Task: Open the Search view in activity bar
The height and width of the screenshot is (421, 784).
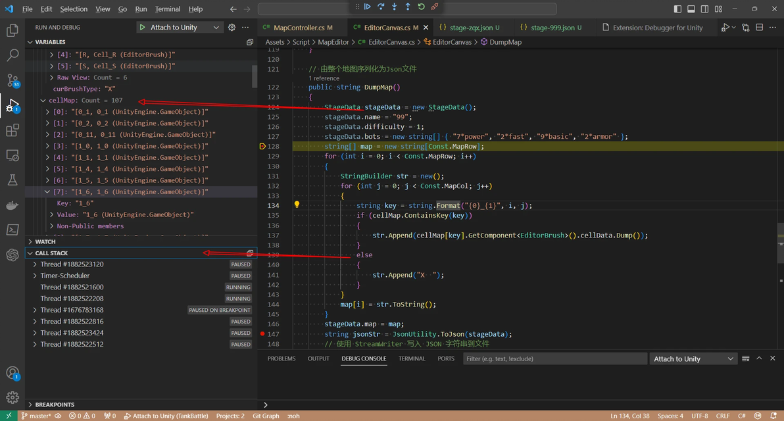Action: (x=12, y=55)
